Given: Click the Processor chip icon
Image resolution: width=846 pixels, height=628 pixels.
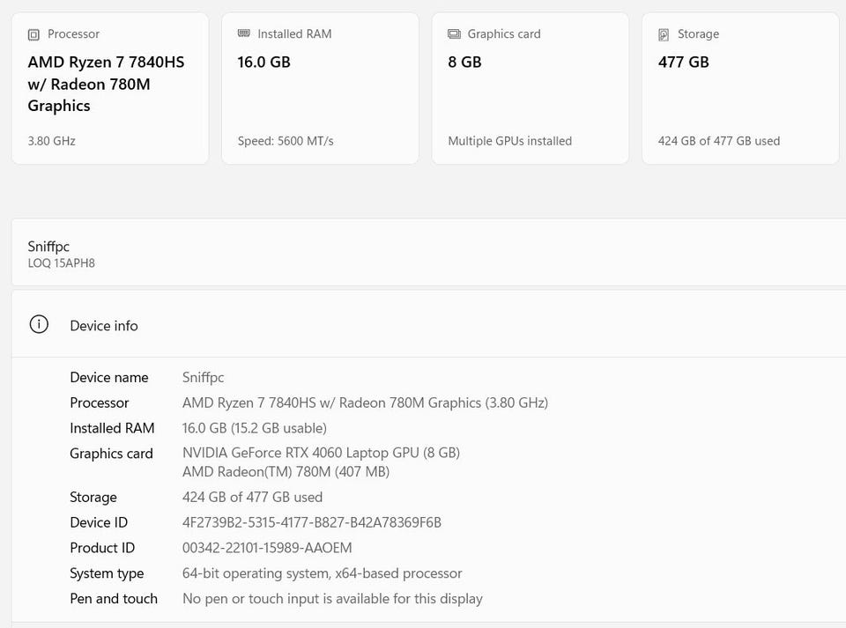Looking at the screenshot, I should pos(33,35).
